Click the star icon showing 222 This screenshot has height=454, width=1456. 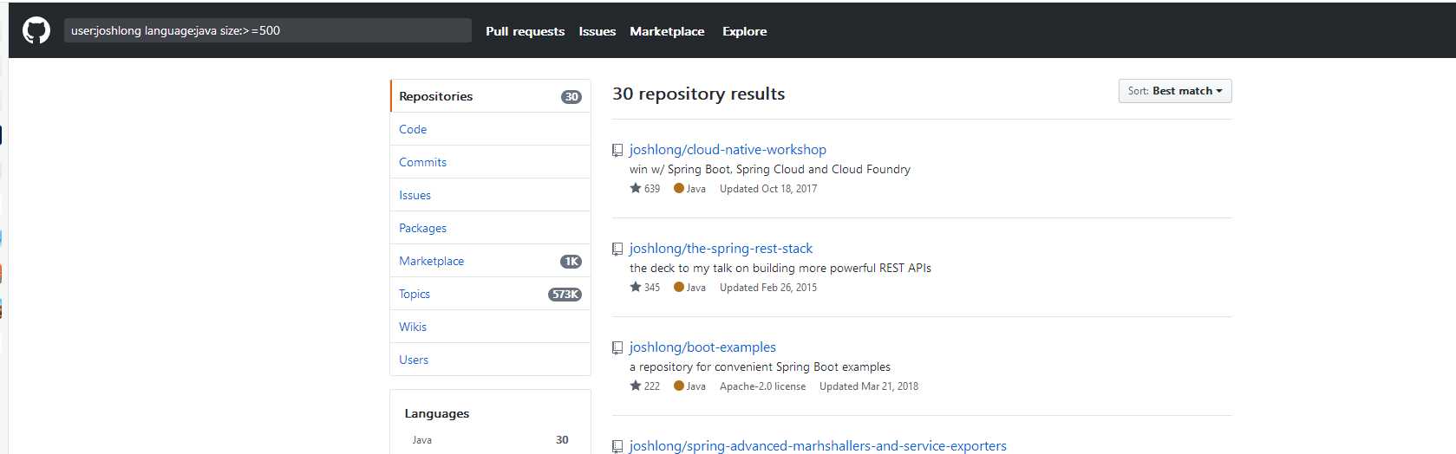click(636, 386)
